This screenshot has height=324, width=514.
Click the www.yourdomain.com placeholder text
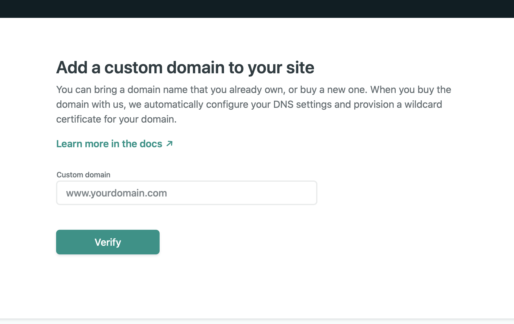[116, 193]
